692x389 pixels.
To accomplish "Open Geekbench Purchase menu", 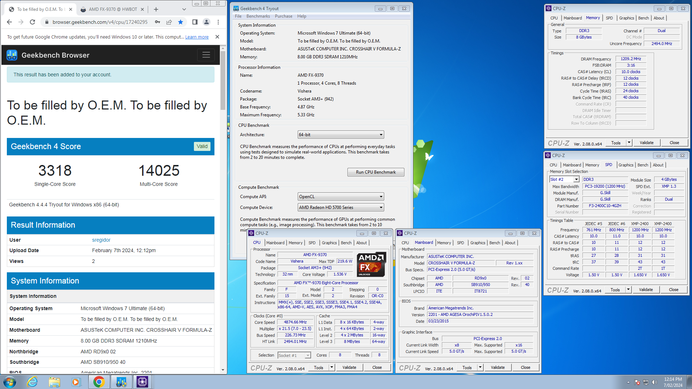I will click(284, 16).
